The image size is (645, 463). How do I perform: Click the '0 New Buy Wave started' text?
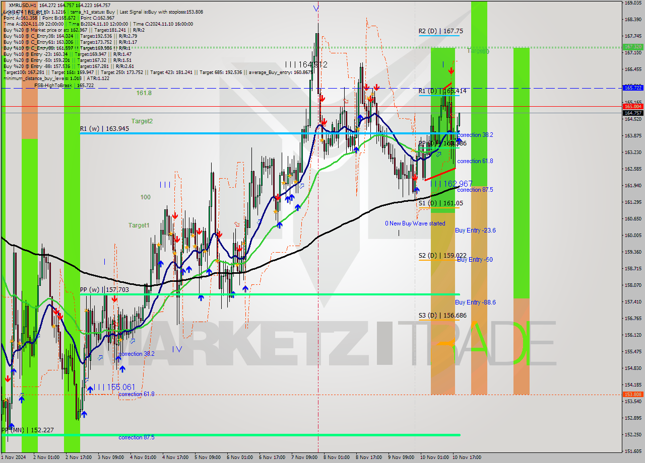point(415,223)
